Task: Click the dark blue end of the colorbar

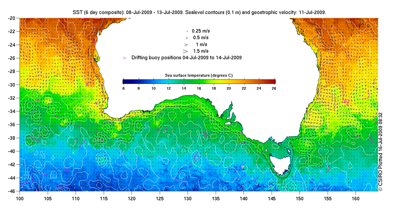Action: click(125, 81)
